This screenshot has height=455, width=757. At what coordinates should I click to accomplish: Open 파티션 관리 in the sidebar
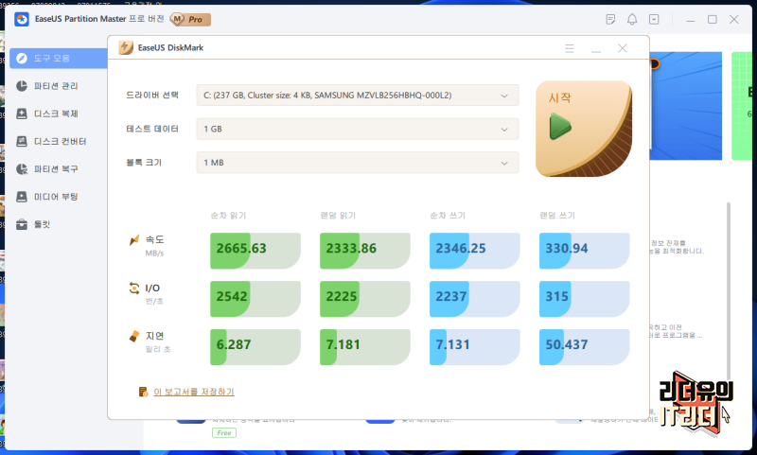pyautogui.click(x=56, y=86)
